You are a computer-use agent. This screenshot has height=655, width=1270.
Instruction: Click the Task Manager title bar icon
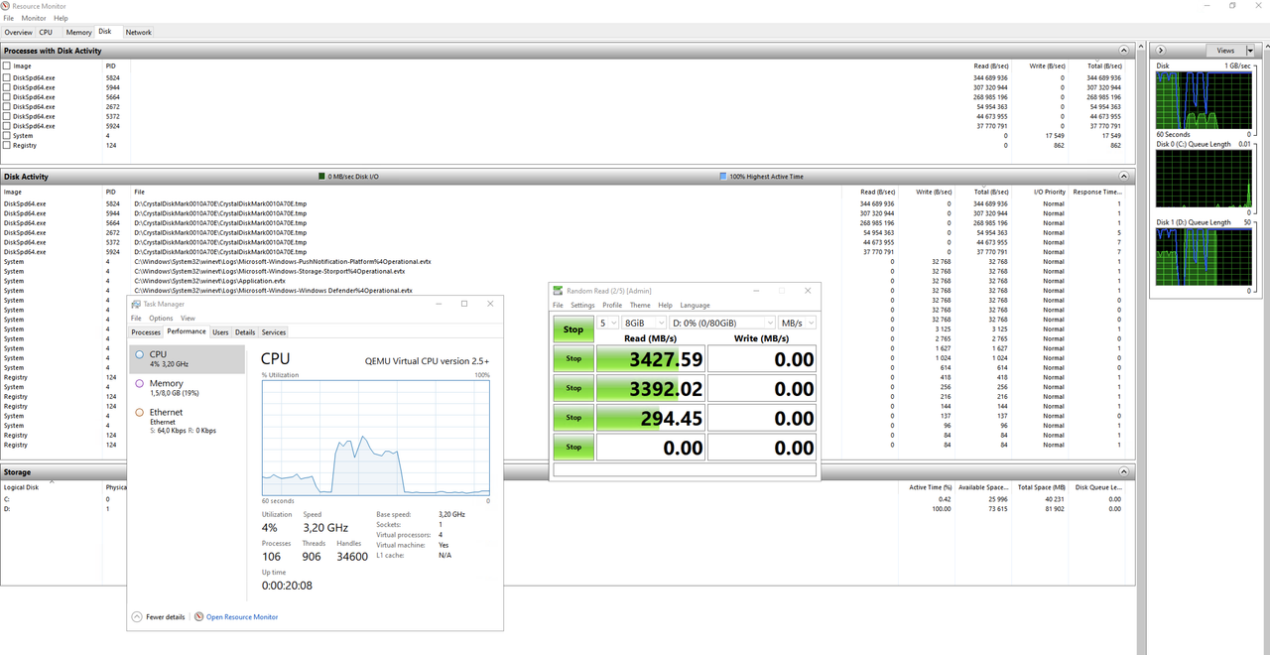coord(137,304)
